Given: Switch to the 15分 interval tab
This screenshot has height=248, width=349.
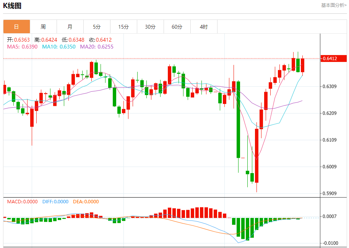Looking at the screenshot, I should pyautogui.click(x=124, y=27).
